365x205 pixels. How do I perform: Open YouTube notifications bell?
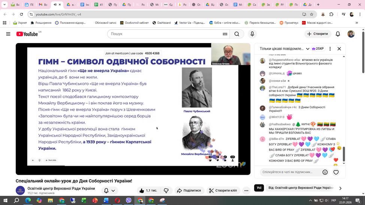click(x=338, y=34)
